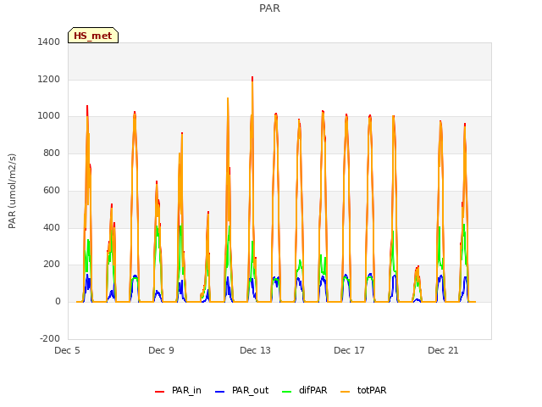Click the Dec 17 x-axis label
This screenshot has width=542, height=407.
[x=349, y=350]
